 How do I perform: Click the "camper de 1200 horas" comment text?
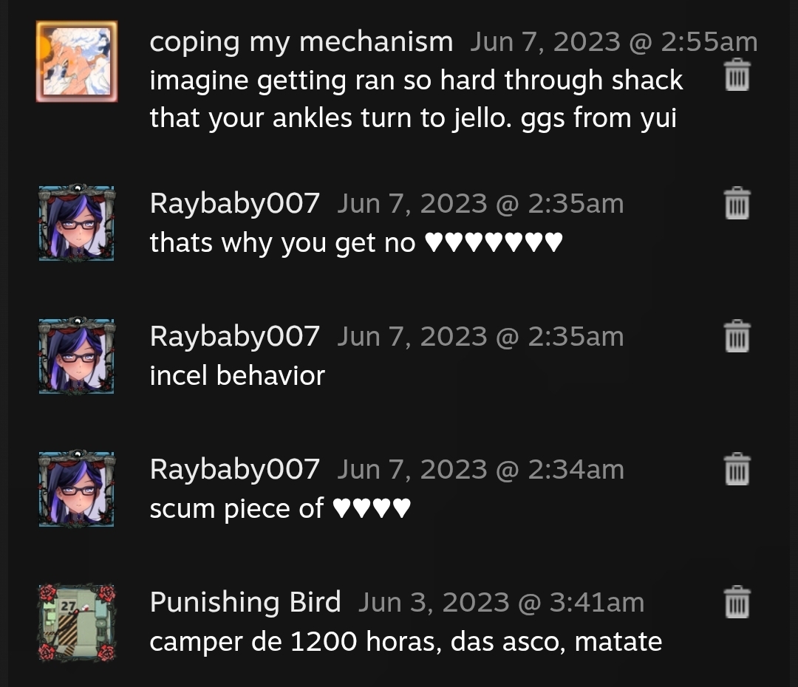tap(406, 641)
